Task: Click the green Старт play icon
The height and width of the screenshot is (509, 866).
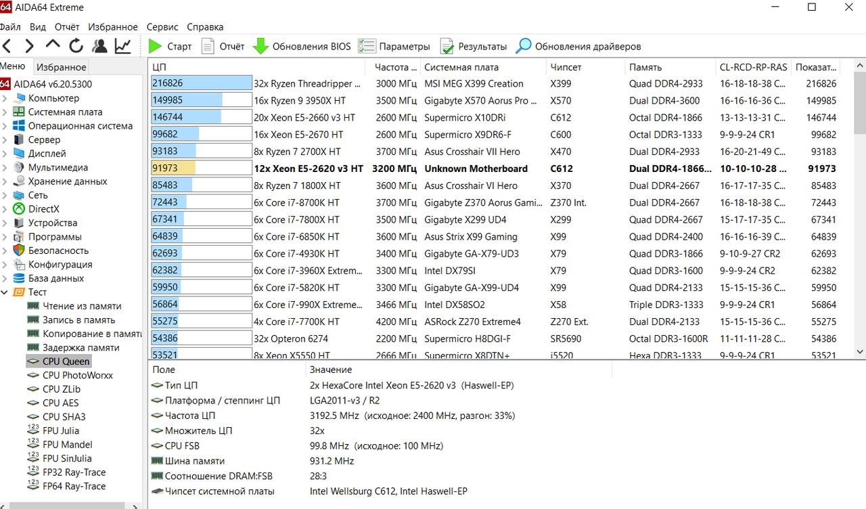Action: pyautogui.click(x=155, y=46)
